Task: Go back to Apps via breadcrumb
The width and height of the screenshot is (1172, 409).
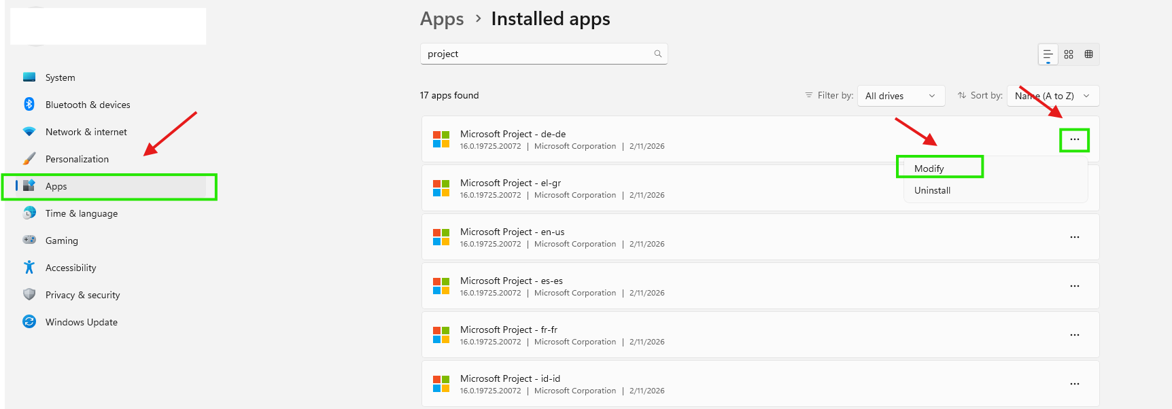Action: [442, 19]
